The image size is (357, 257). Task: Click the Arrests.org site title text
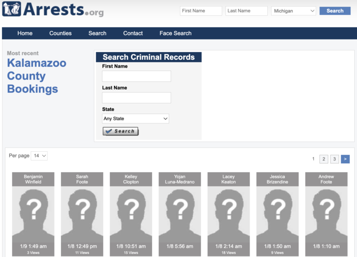pos(63,10)
